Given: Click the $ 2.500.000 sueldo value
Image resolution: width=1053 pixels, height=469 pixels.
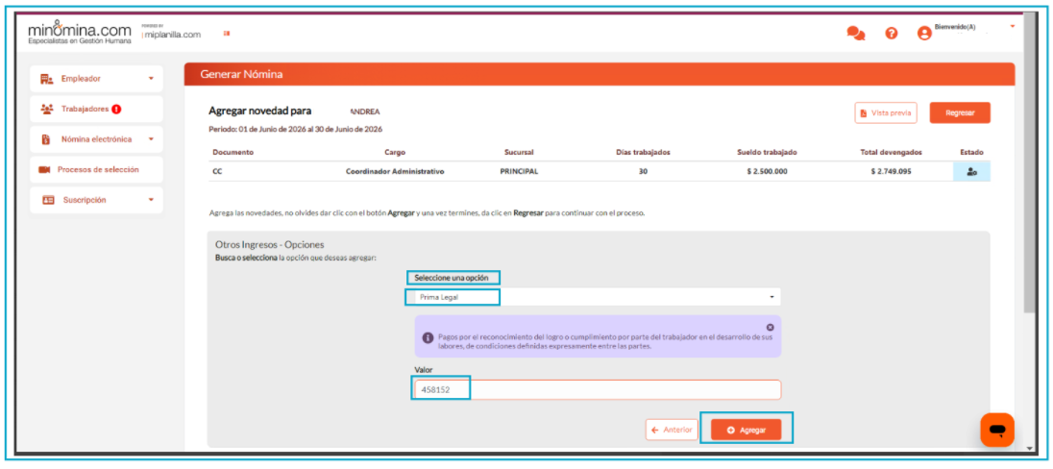Looking at the screenshot, I should (767, 171).
